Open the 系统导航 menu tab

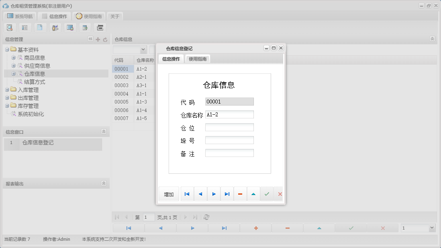(20, 16)
